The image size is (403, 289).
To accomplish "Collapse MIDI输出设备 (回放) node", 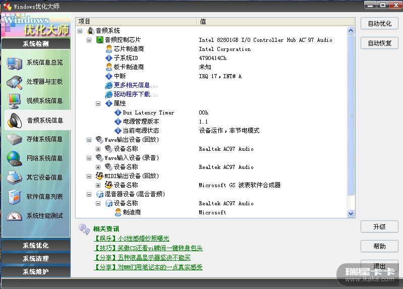I will [x=89, y=176].
